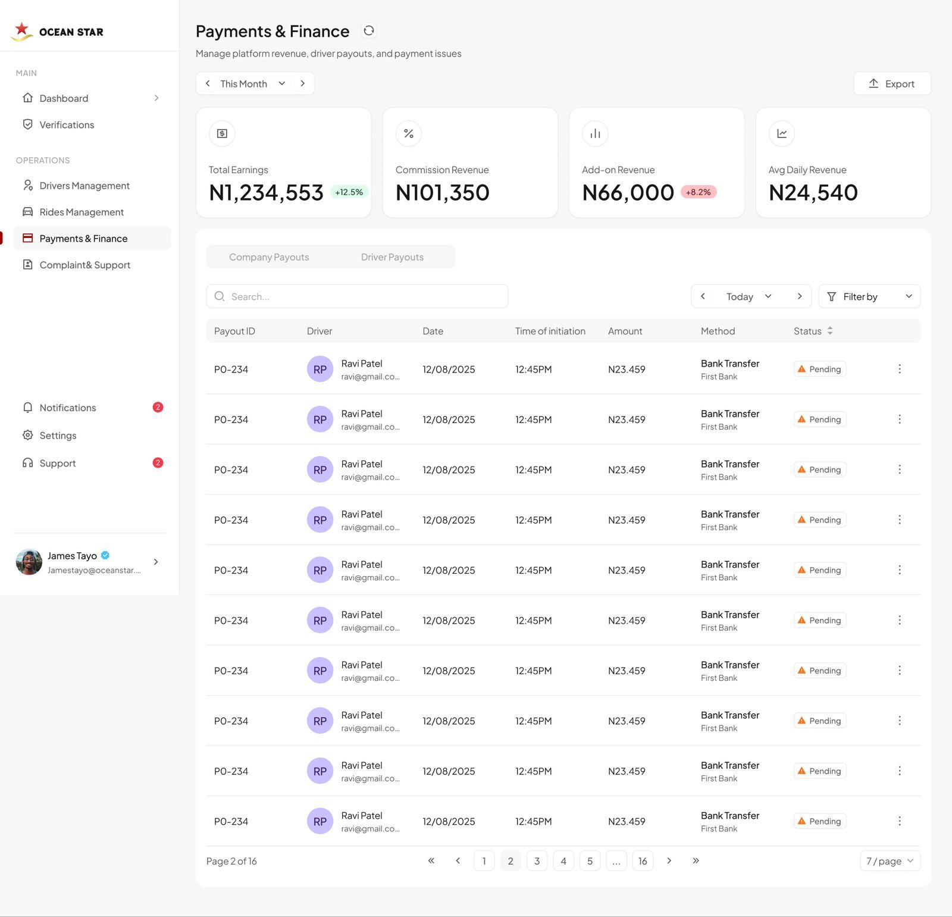Open row options for the last PO-234 payout

[x=900, y=821]
